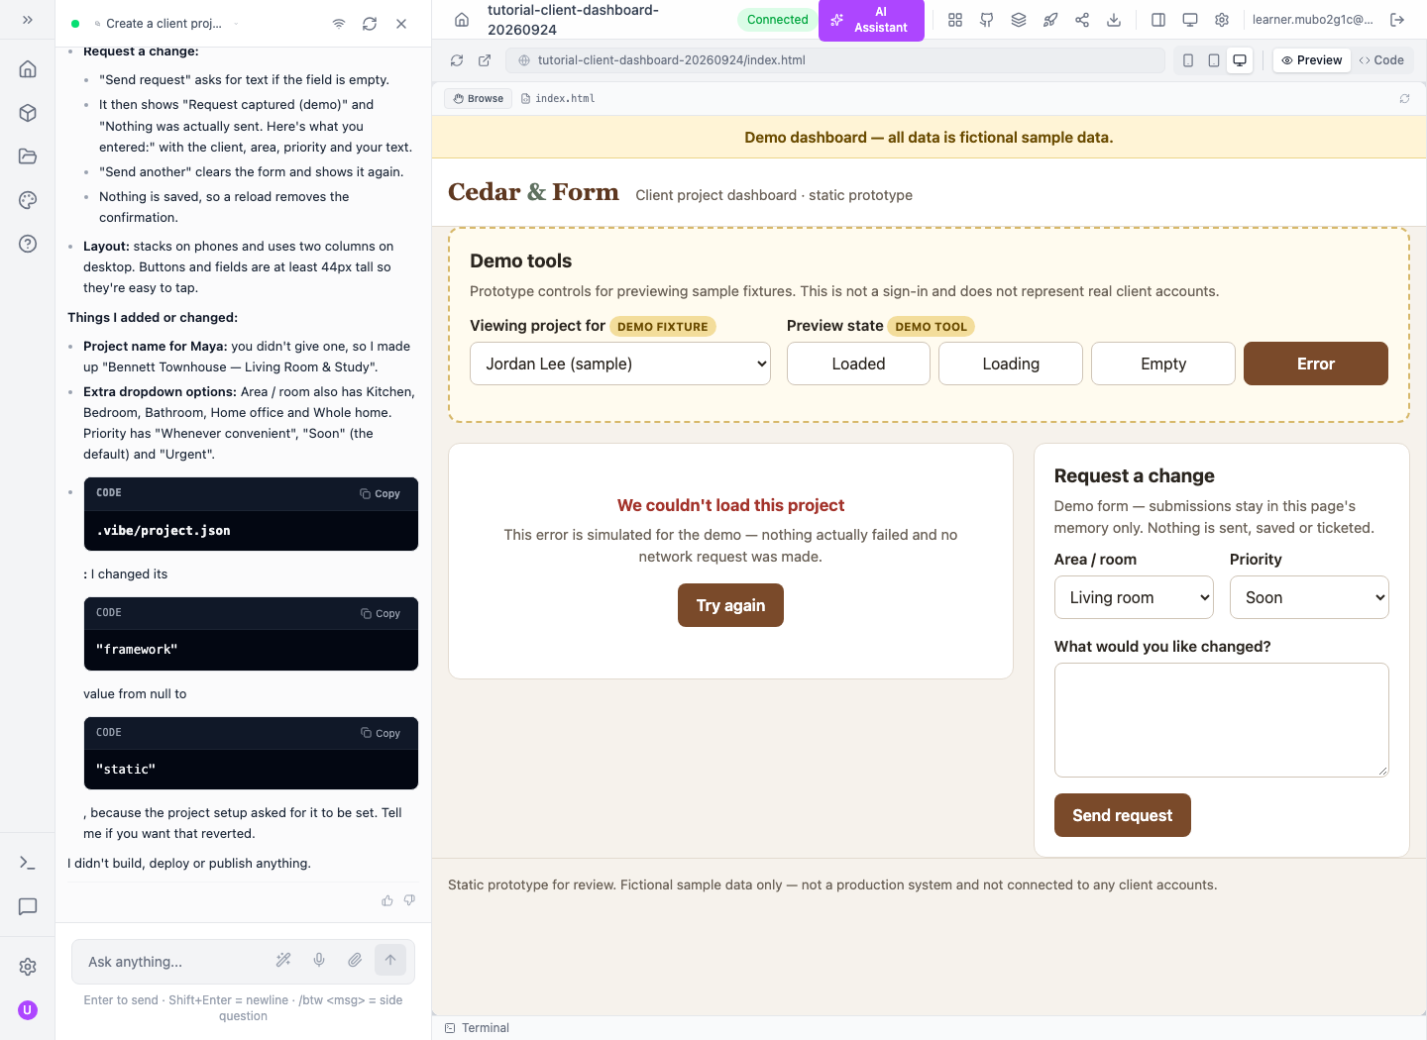The width and height of the screenshot is (1427, 1040).
Task: Open the cube packages icon in the sidebar
Action: click(28, 113)
